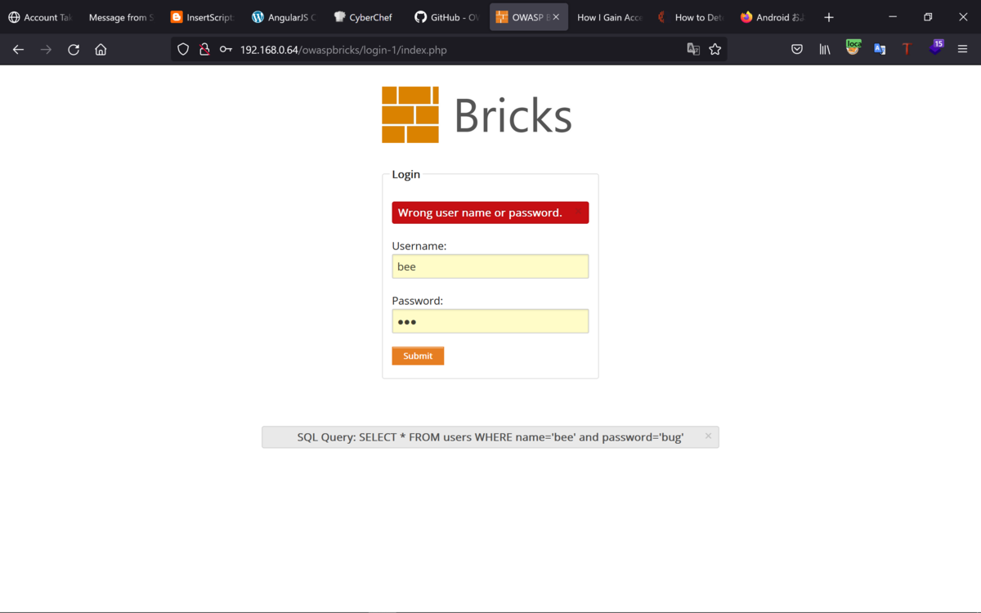Image resolution: width=981 pixels, height=613 pixels.
Task: Minimize the browser window
Action: pyautogui.click(x=893, y=17)
